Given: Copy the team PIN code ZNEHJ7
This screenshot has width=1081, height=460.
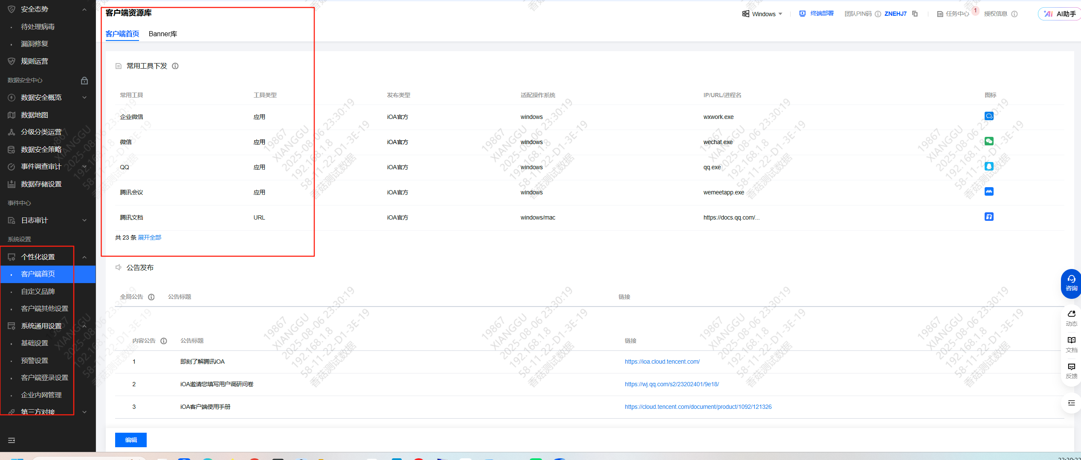Looking at the screenshot, I should [x=915, y=14].
